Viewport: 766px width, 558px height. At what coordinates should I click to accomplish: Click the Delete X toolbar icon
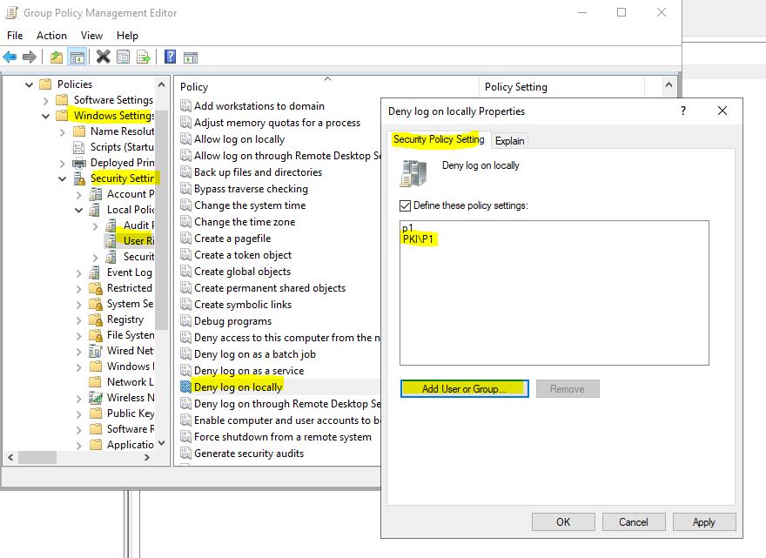103,57
